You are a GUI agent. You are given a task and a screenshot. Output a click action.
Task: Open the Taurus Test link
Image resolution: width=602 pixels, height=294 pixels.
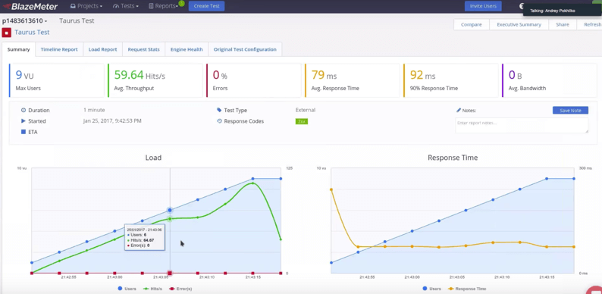pyautogui.click(x=32, y=33)
